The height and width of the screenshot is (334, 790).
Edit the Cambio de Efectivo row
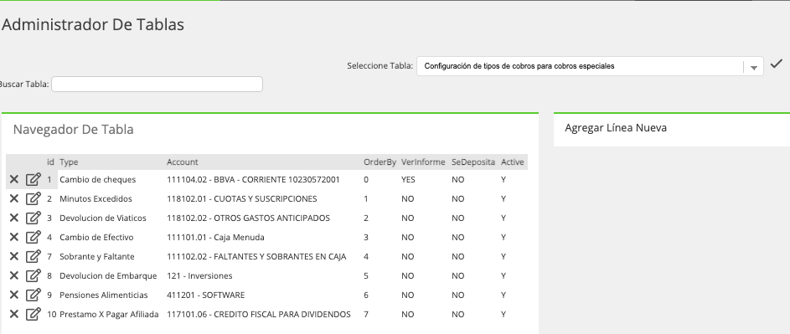tap(34, 237)
